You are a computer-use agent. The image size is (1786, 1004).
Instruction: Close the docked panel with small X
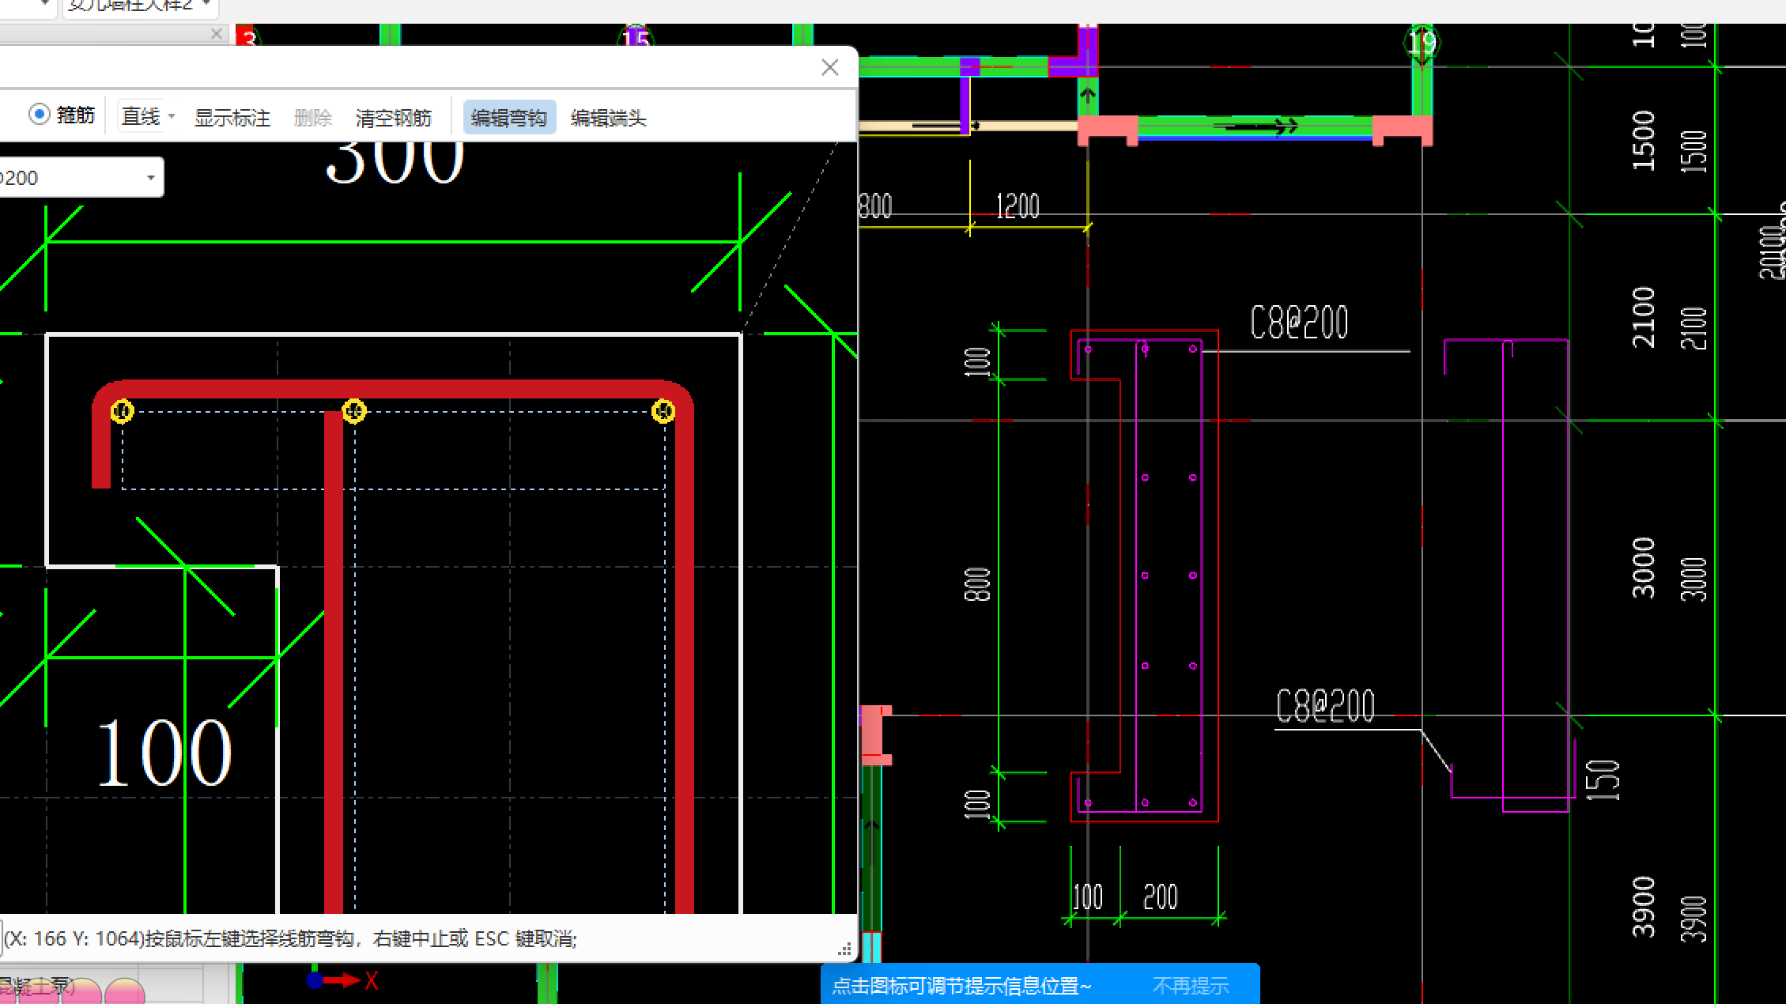click(217, 34)
